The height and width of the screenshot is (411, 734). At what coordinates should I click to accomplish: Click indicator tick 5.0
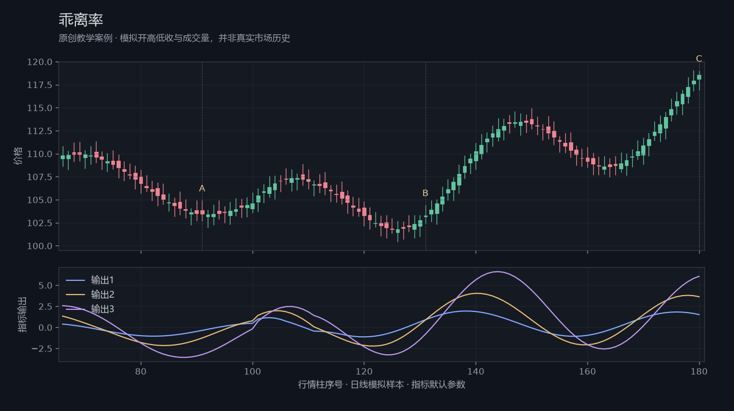pos(46,286)
